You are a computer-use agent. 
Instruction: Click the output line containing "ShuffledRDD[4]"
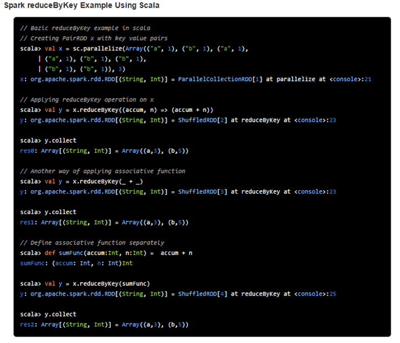(x=178, y=294)
